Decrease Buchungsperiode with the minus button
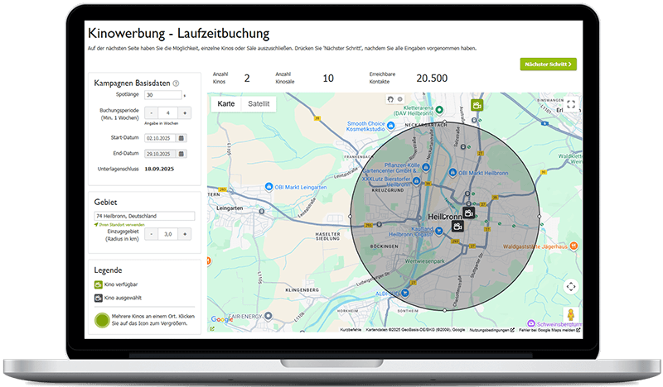Screen dimensions: 663x387 pyautogui.click(x=151, y=112)
